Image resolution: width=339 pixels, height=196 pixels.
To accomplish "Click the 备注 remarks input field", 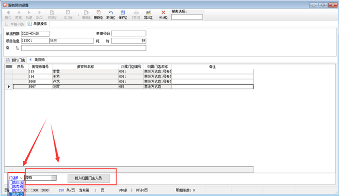I will click(84, 48).
